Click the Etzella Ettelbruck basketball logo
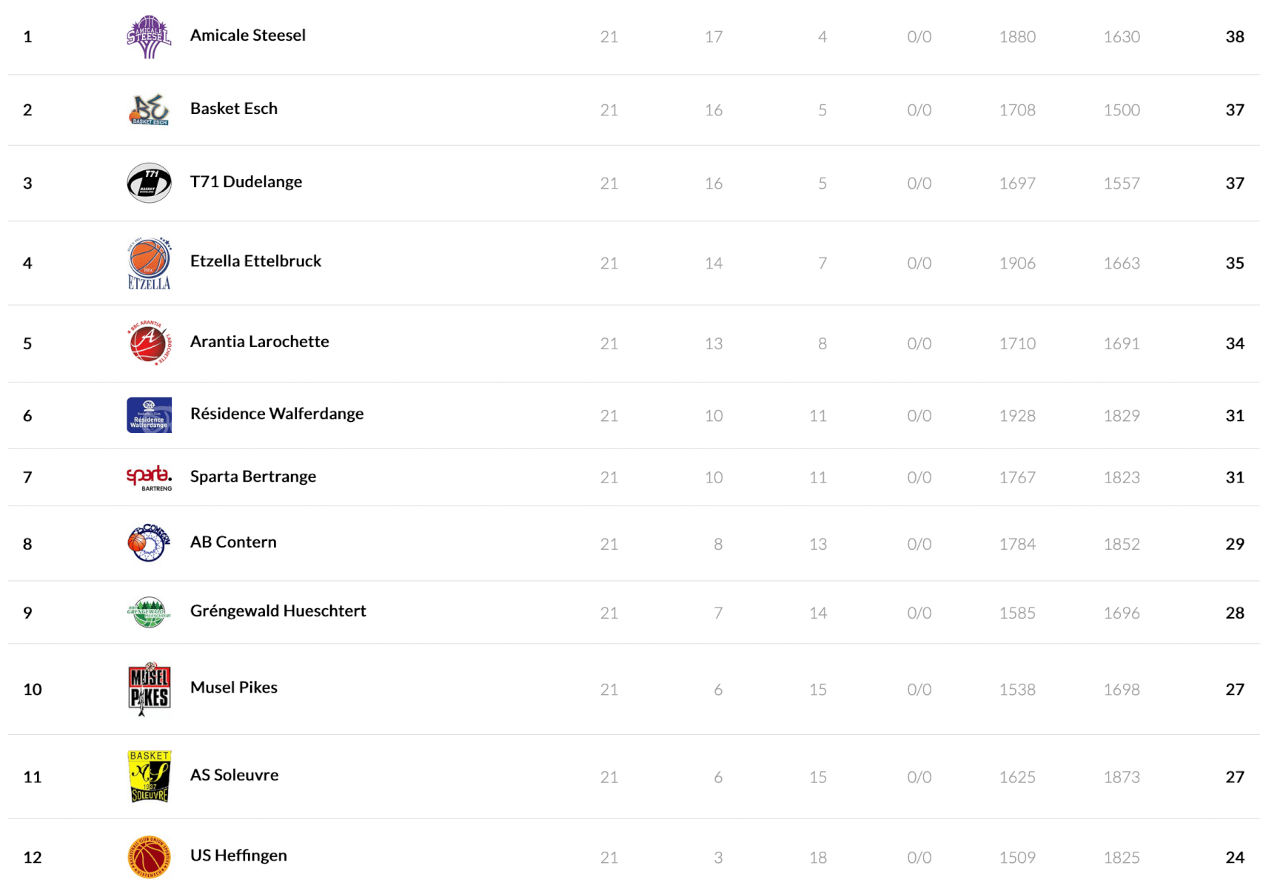The image size is (1263, 888). [x=149, y=263]
